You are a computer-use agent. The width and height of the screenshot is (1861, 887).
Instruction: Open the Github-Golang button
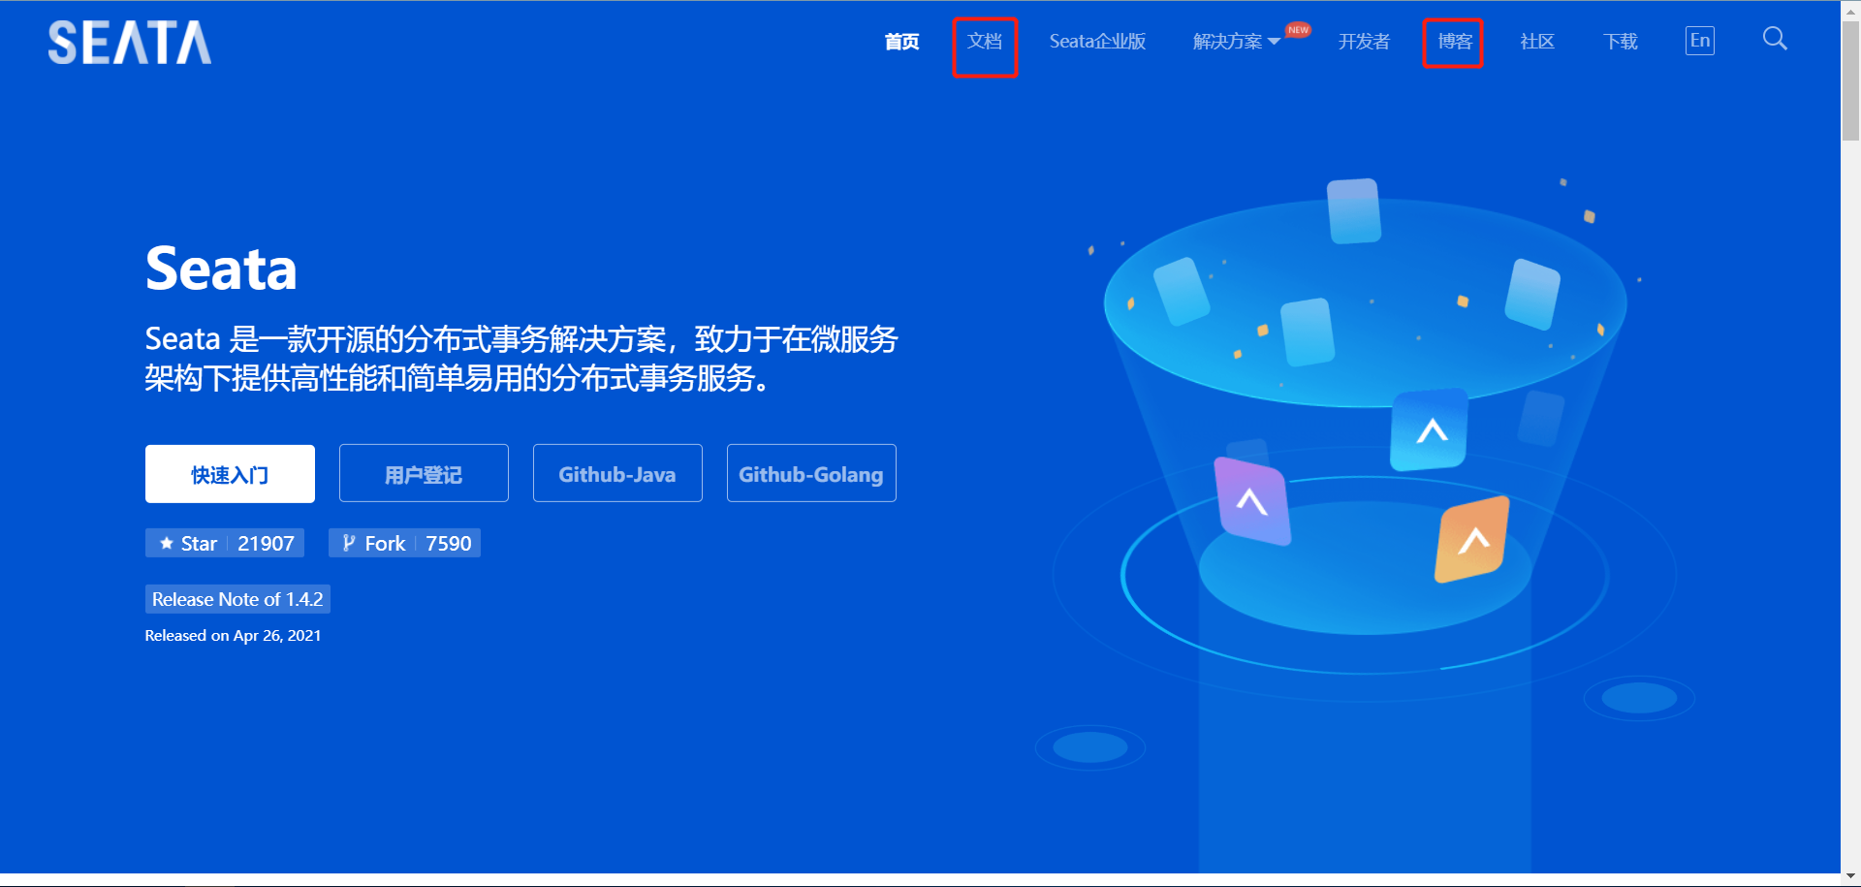[811, 473]
